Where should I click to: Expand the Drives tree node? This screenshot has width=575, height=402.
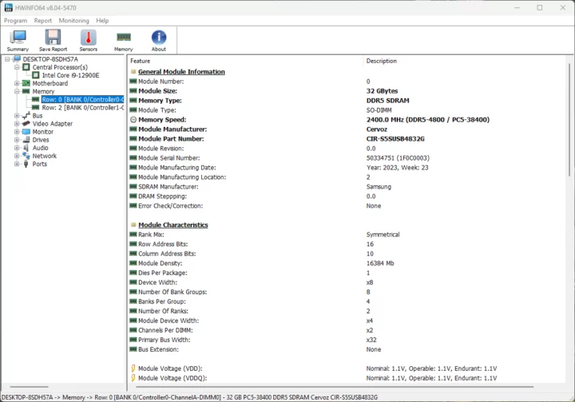pos(16,140)
